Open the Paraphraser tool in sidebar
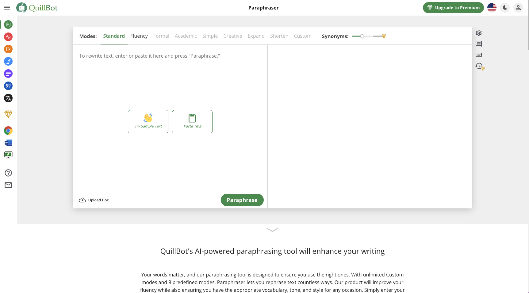529x293 pixels. click(x=8, y=25)
